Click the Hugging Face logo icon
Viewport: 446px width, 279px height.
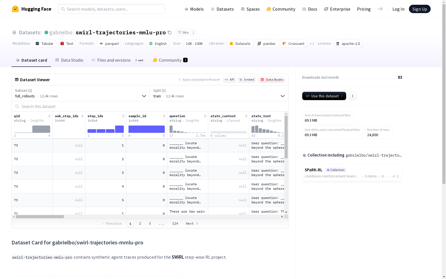point(15,9)
